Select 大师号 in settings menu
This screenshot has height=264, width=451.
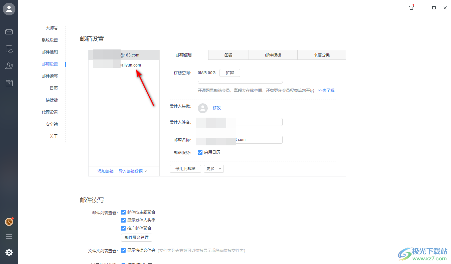click(x=52, y=28)
